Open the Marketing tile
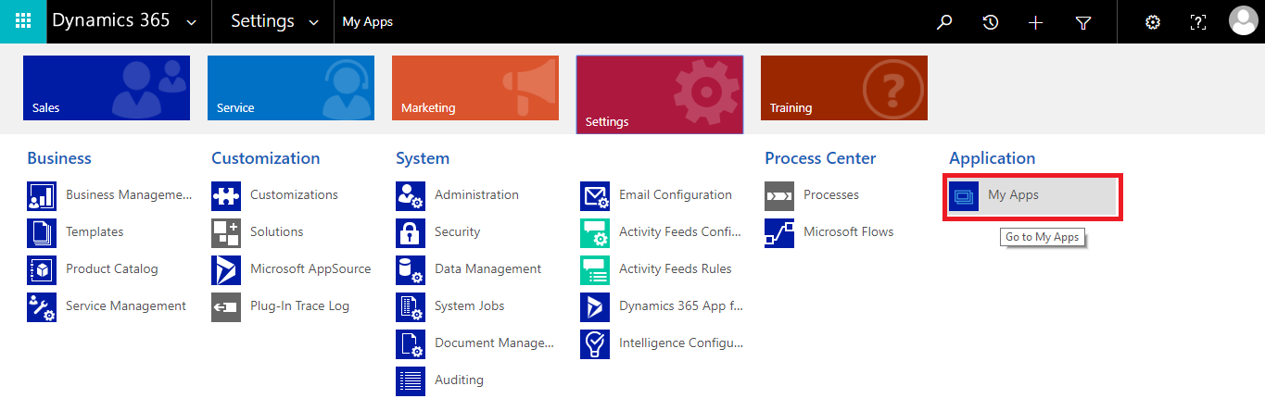The width and height of the screenshot is (1265, 411). [x=475, y=88]
